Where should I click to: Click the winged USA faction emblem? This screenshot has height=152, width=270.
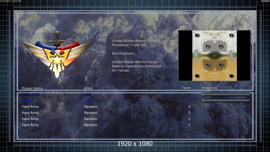pos(57,55)
